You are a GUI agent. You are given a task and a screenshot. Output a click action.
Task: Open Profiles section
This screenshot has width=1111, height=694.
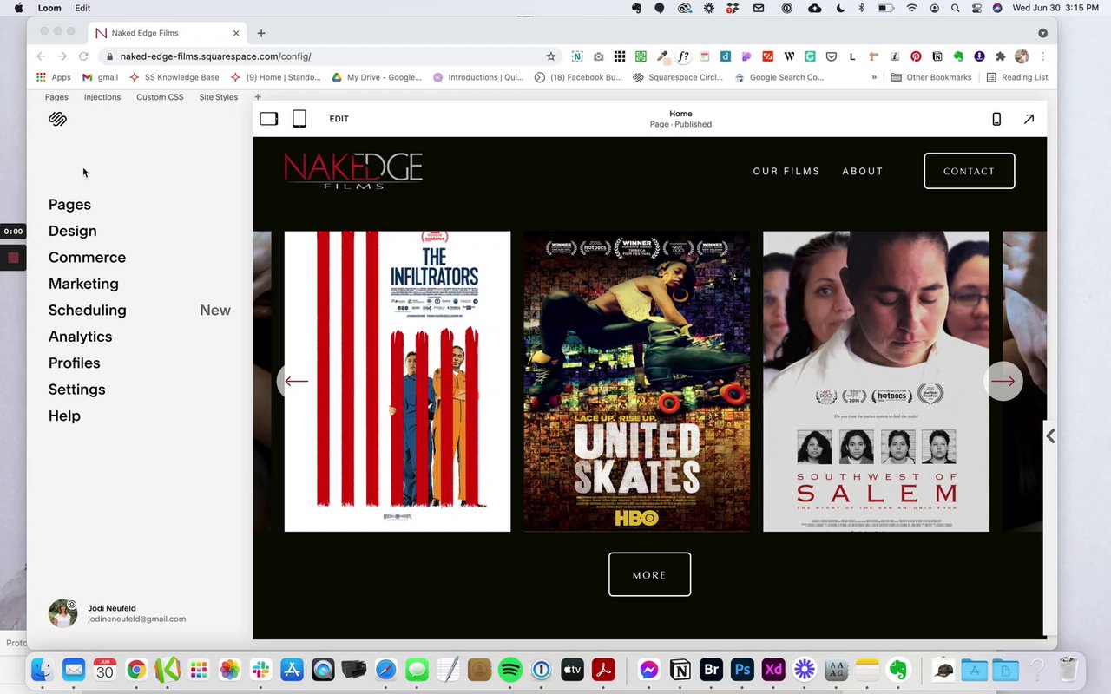[x=74, y=363]
